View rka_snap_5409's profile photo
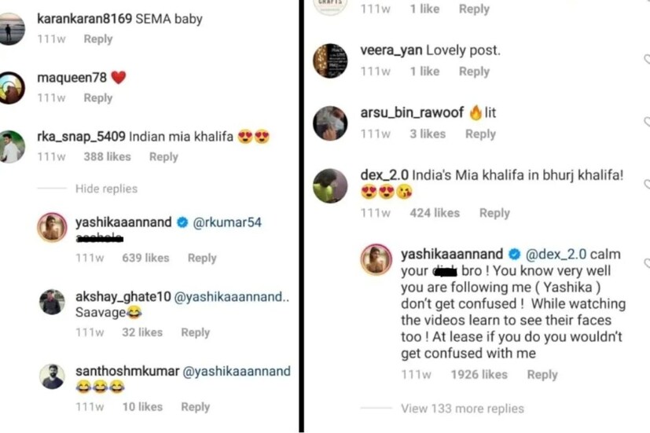The image size is (650, 433). [x=12, y=146]
